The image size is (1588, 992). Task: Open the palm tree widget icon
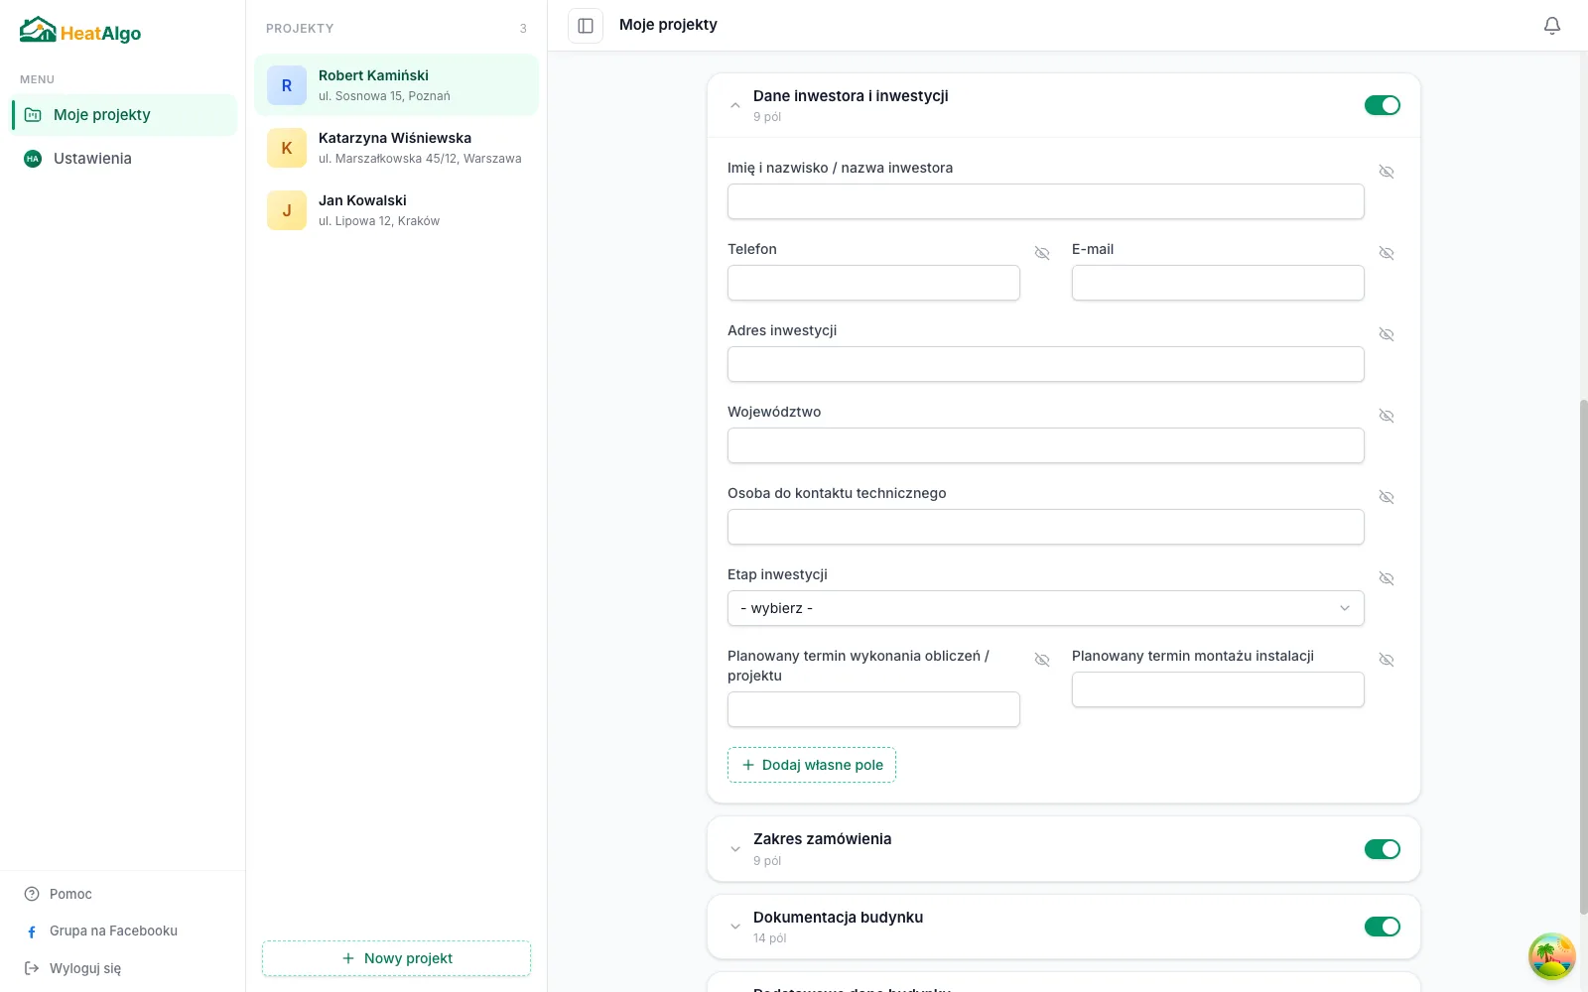coord(1552,956)
